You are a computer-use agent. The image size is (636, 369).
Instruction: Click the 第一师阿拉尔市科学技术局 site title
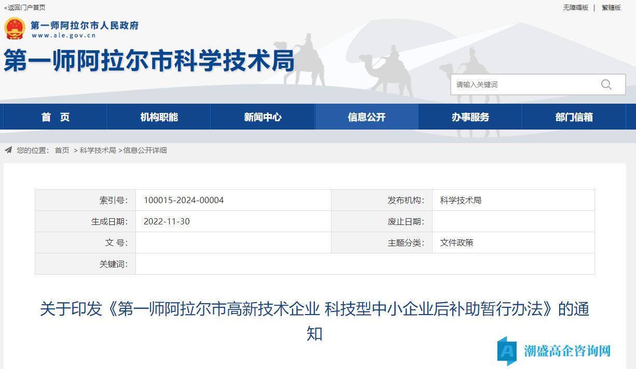pos(149,61)
